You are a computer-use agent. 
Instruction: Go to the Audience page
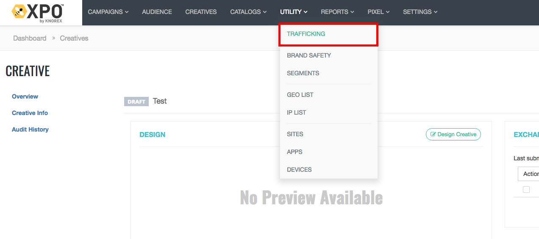coord(157,12)
